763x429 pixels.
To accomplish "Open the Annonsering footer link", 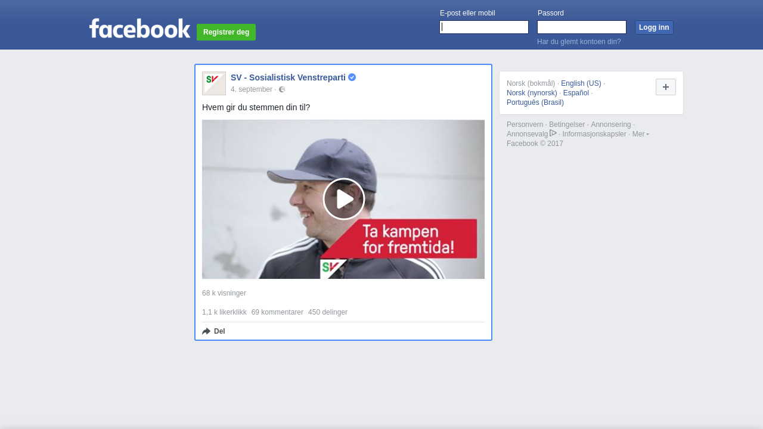I will pos(611,125).
